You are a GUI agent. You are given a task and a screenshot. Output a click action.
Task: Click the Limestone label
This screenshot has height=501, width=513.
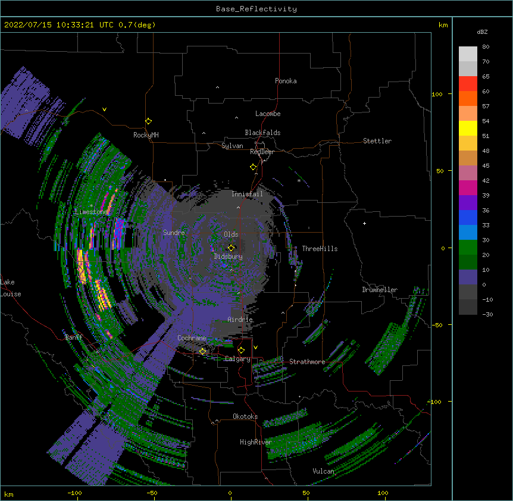pos(91,212)
